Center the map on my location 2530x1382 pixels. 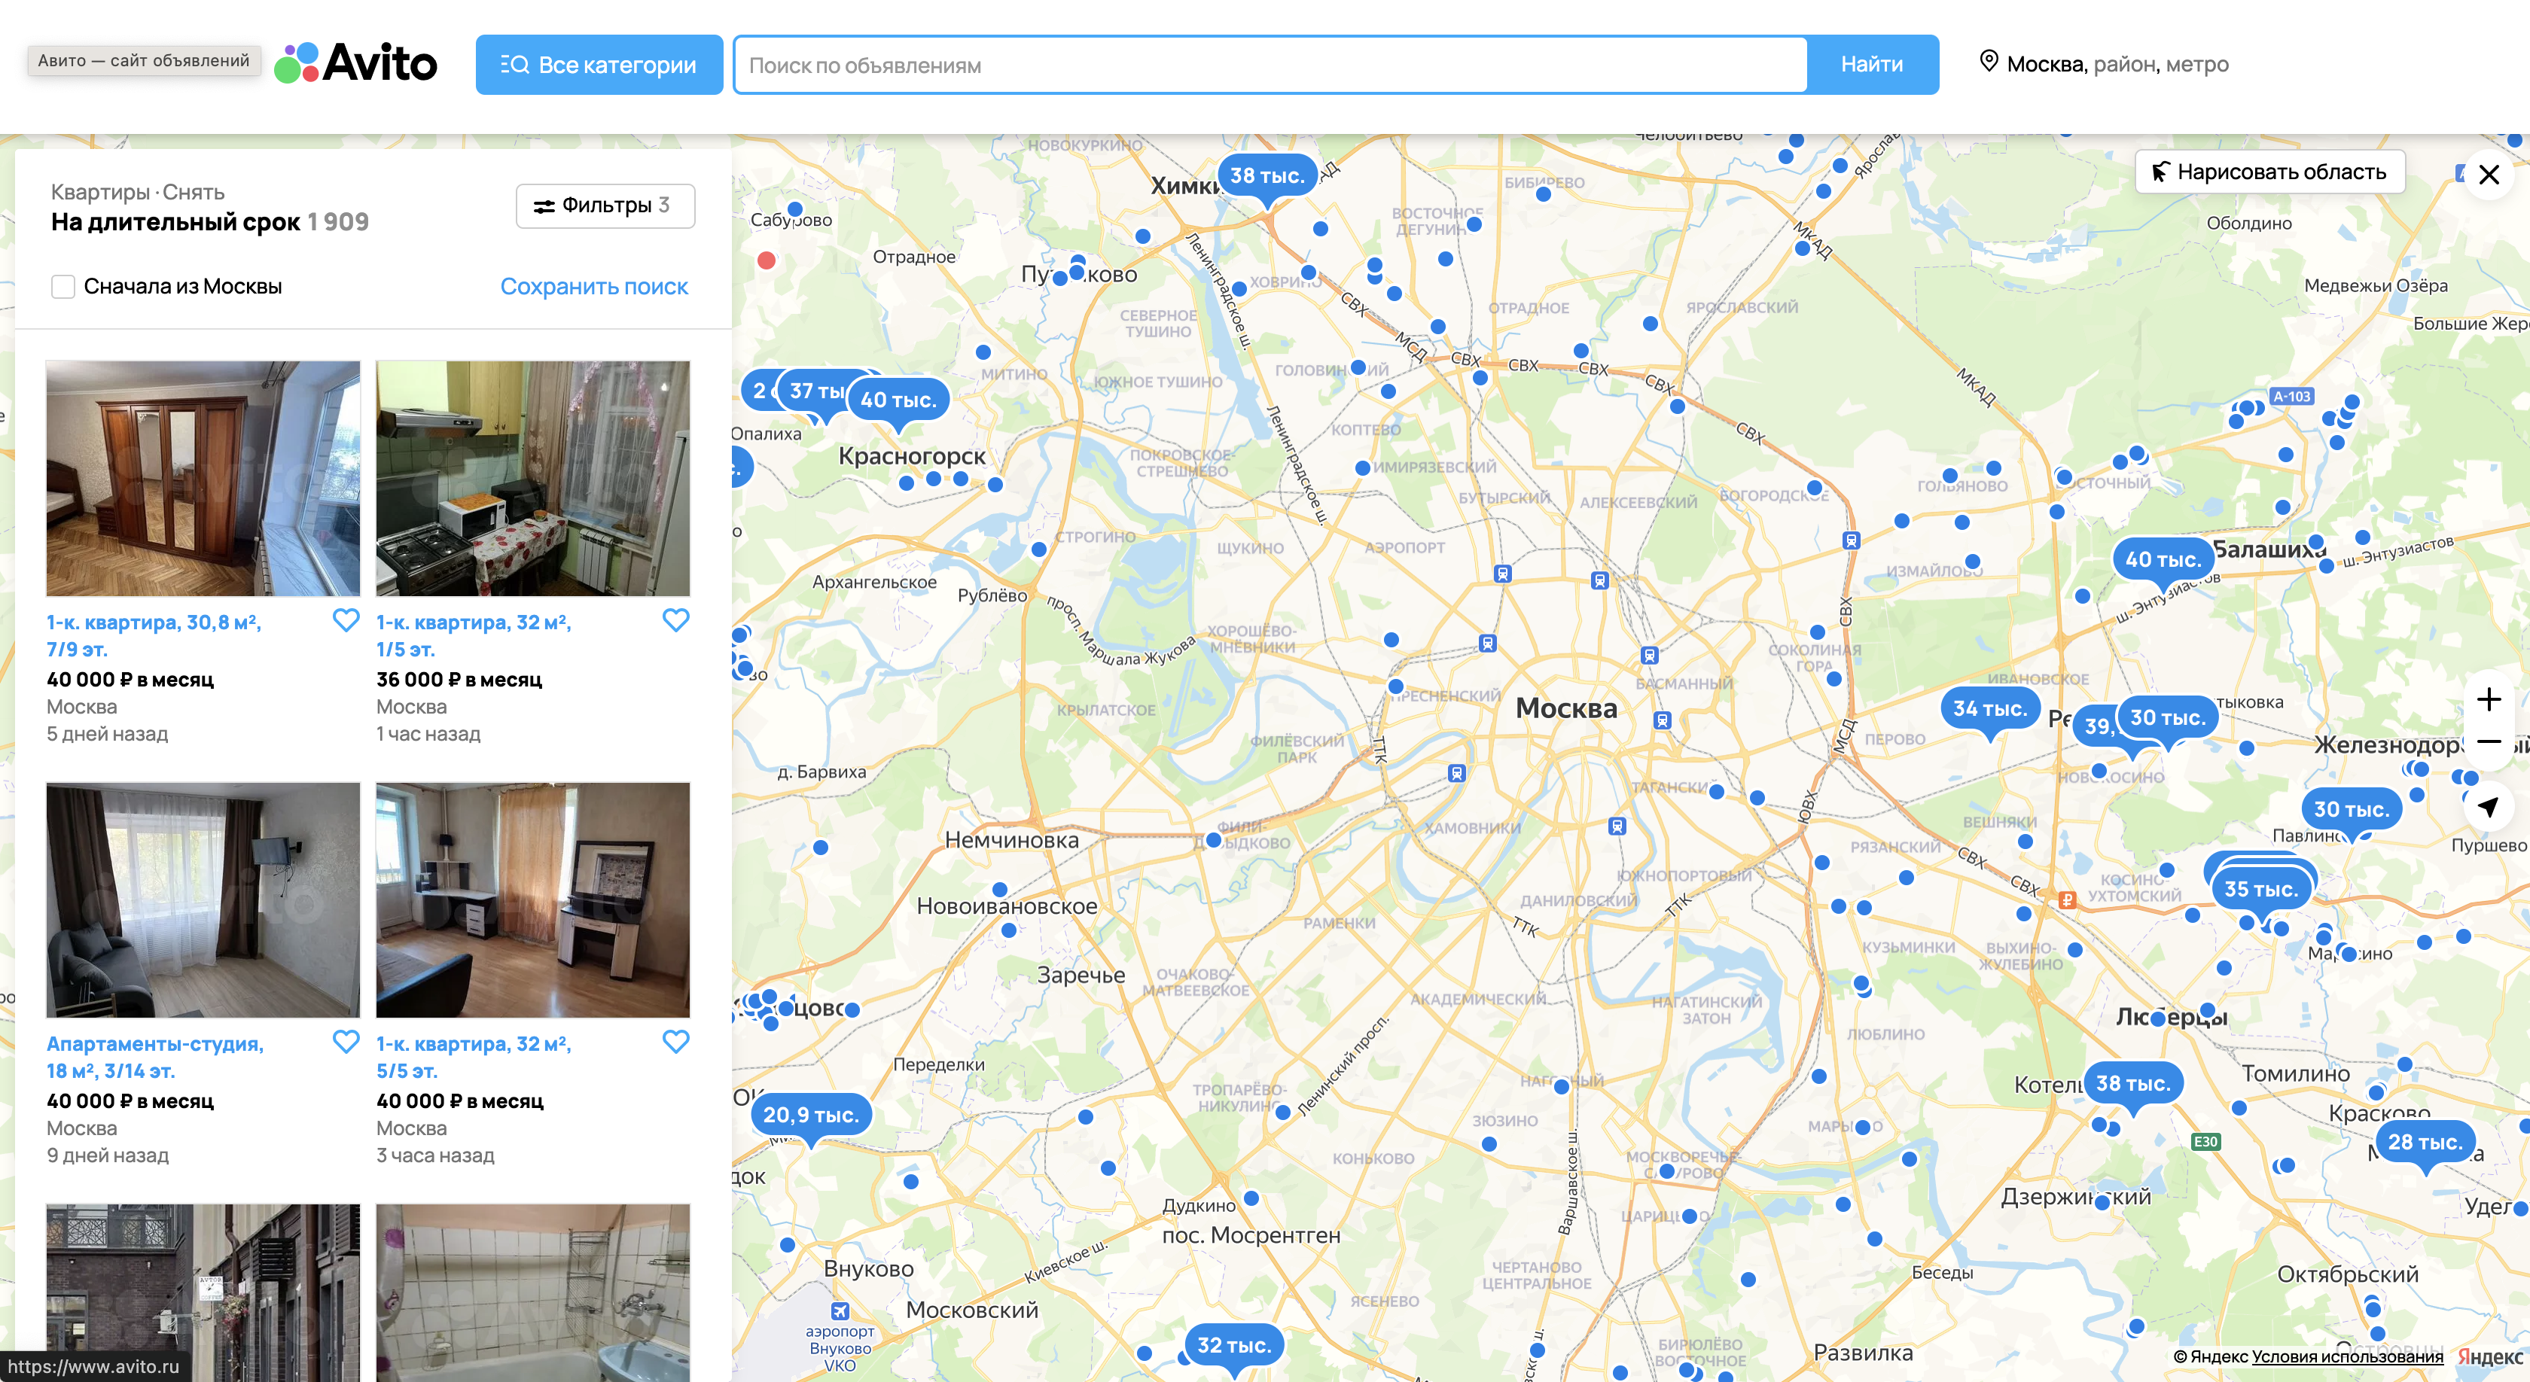(x=2488, y=807)
